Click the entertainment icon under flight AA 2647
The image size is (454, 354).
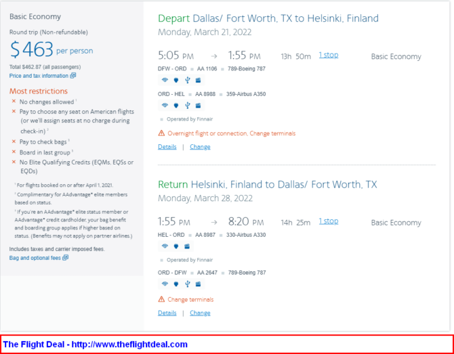pyautogui.click(x=199, y=284)
